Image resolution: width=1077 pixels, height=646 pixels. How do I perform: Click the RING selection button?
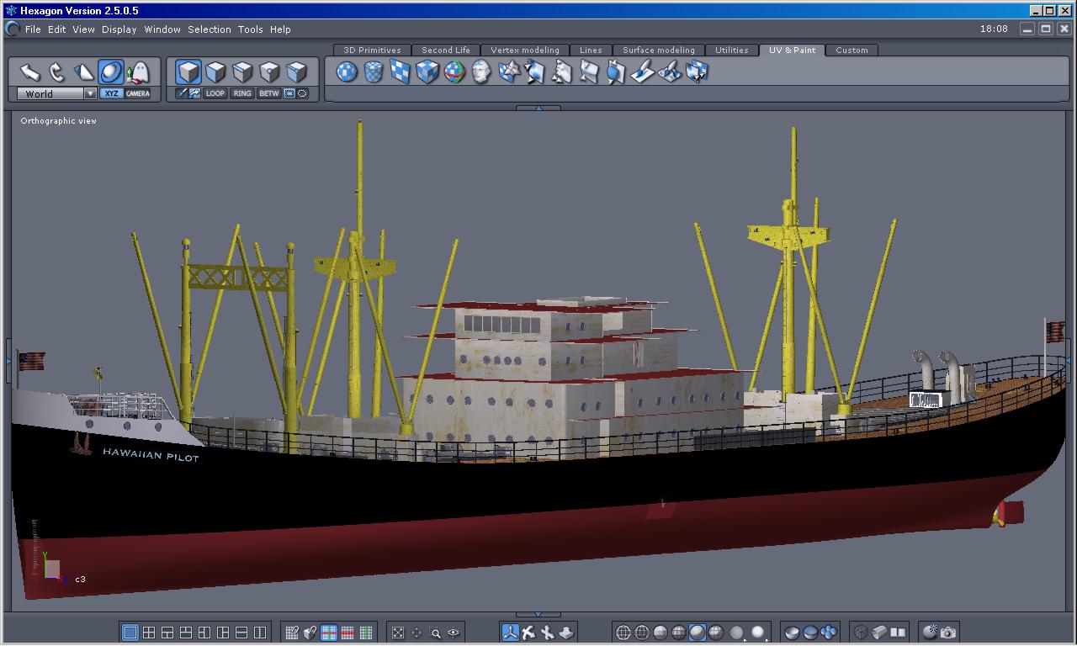[x=242, y=93]
